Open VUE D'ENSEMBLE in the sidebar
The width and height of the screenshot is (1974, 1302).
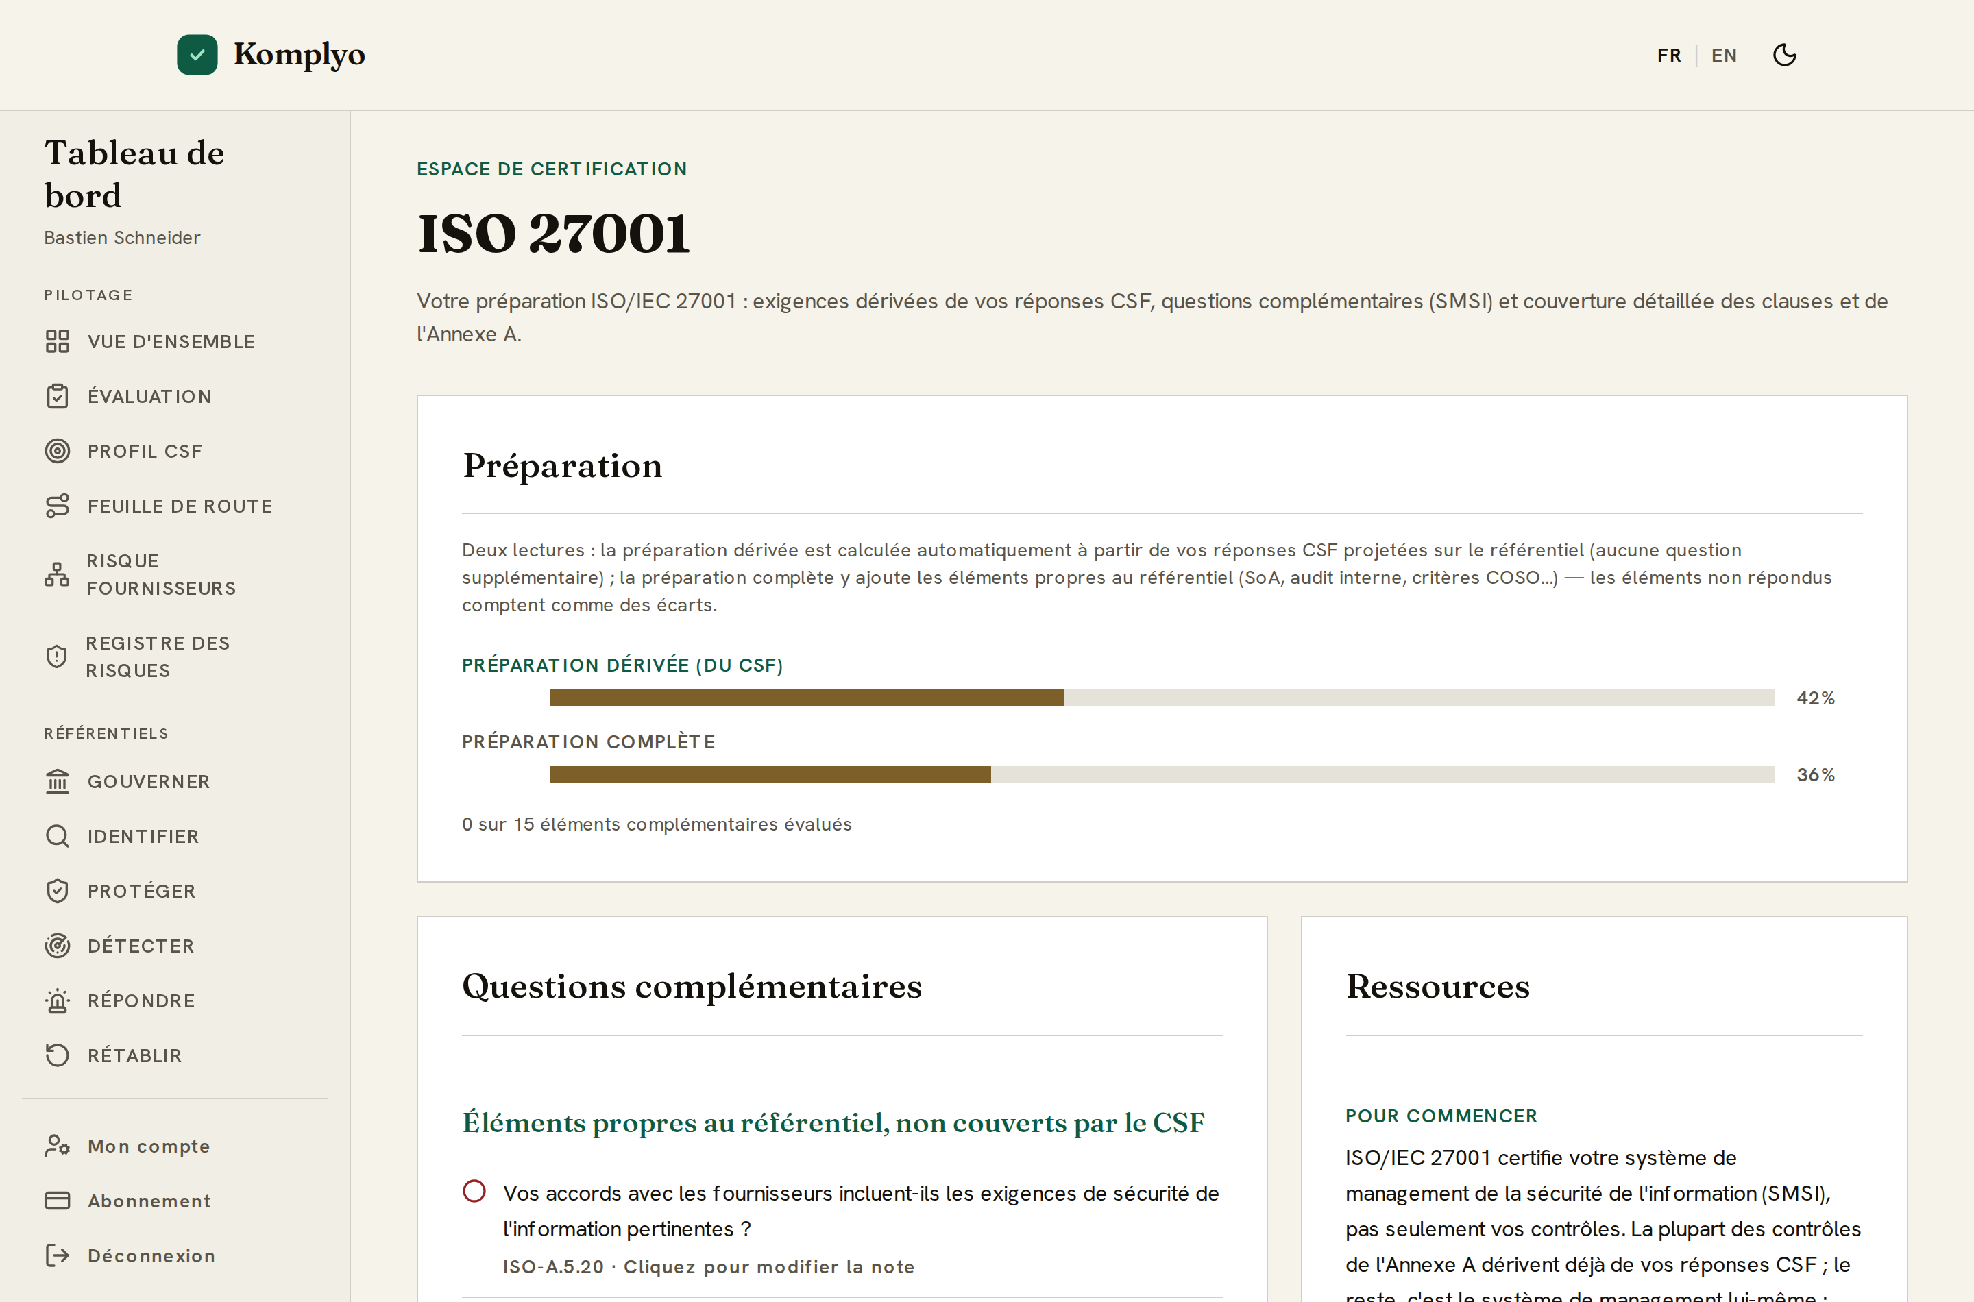[x=171, y=341]
